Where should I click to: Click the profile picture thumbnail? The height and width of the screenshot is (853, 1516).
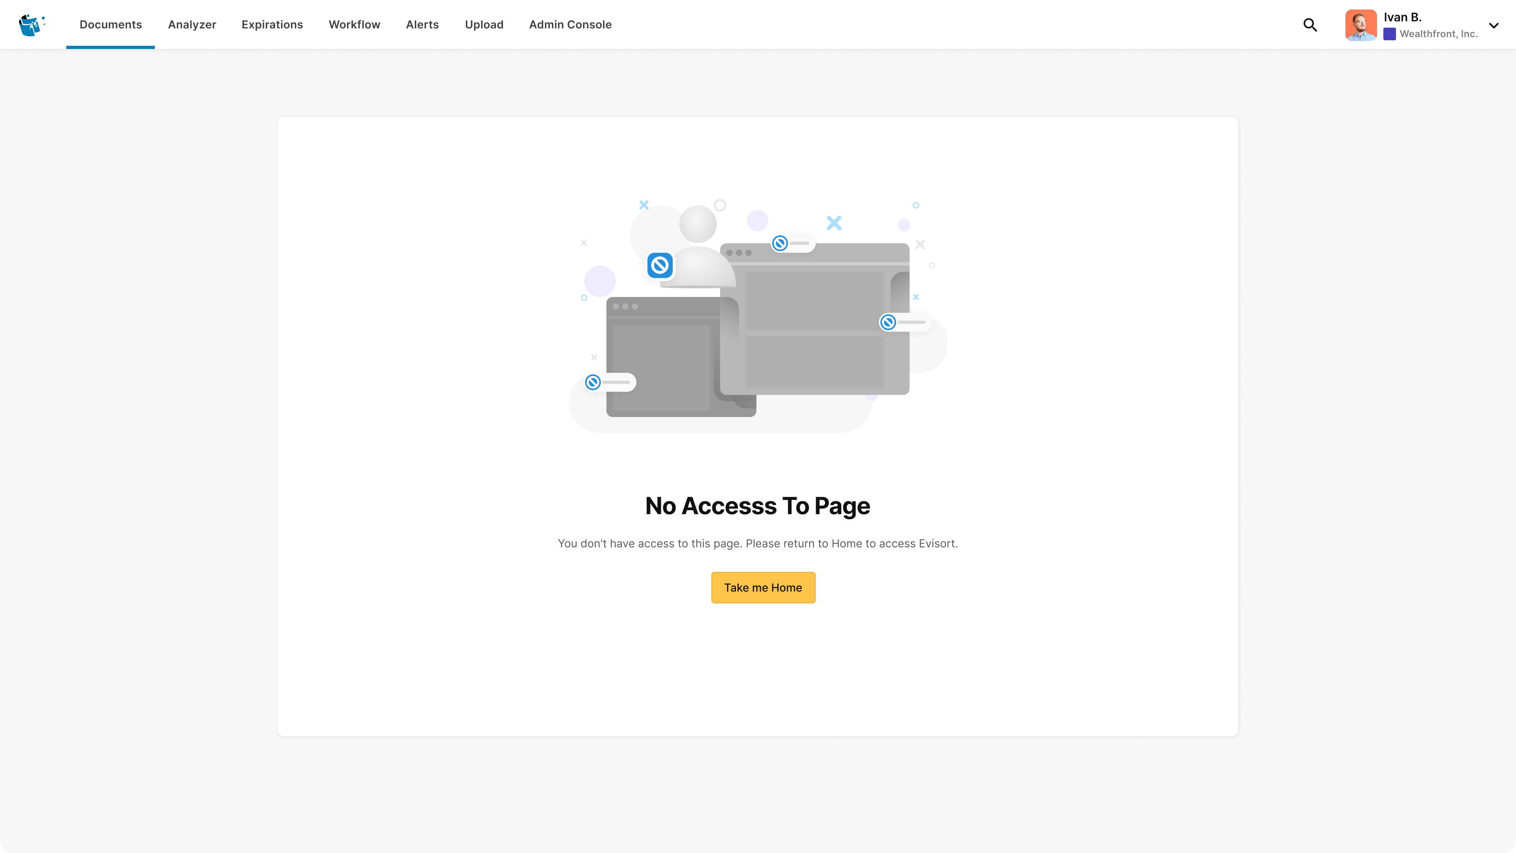[x=1360, y=24]
